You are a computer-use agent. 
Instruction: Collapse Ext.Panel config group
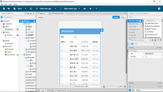point(130,51)
